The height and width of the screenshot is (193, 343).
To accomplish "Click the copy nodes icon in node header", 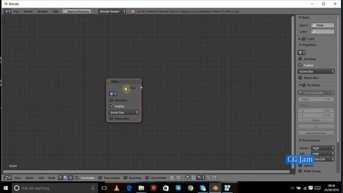I will click(x=208, y=177).
